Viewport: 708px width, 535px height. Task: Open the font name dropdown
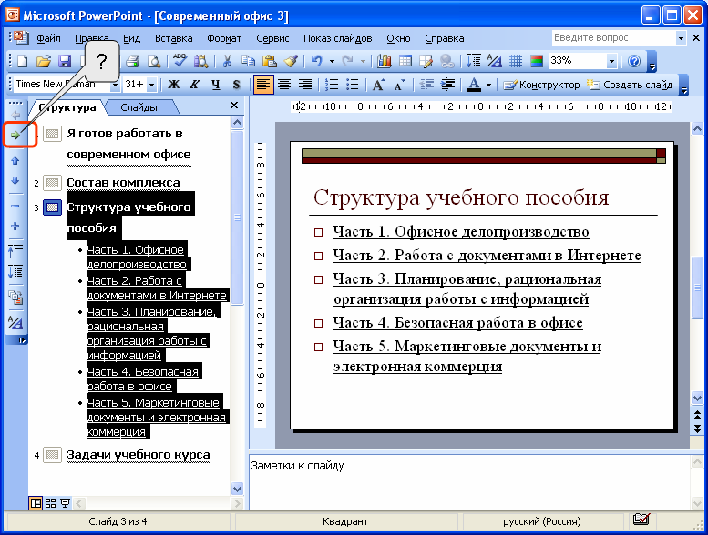[115, 85]
